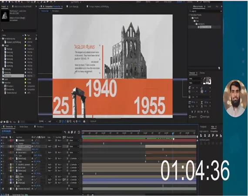Viewport: 248px width, 196px height.
Task: Clear the Effects & Presets search
Action: [x=221, y=11]
